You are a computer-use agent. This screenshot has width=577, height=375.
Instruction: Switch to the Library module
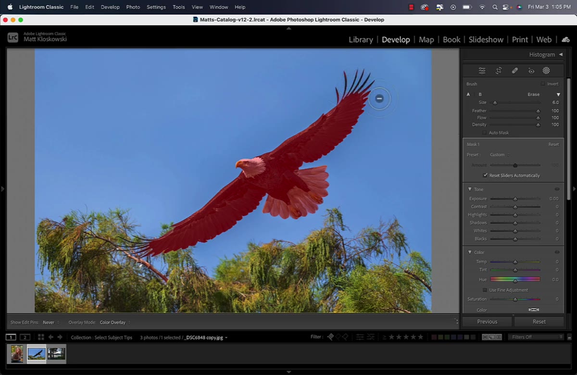click(x=361, y=39)
